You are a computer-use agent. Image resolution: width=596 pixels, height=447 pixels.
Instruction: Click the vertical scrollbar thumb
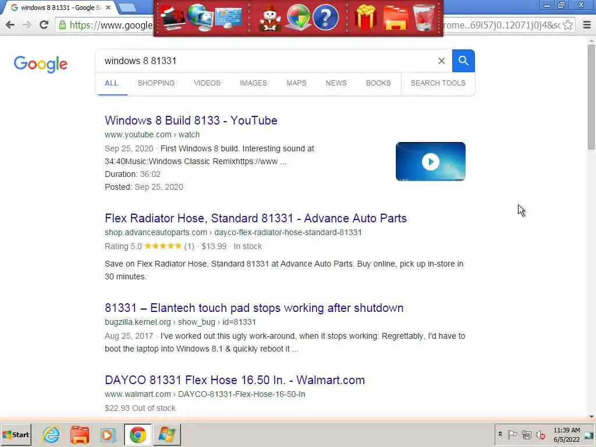pos(591,97)
